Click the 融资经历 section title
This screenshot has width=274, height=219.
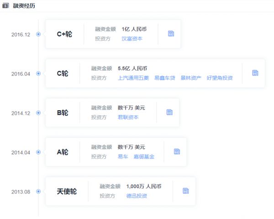[x=24, y=6]
